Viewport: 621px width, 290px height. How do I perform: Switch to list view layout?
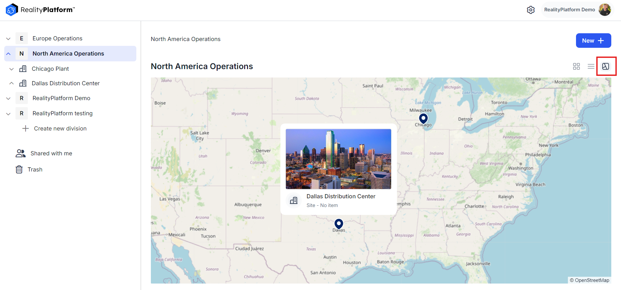(591, 67)
